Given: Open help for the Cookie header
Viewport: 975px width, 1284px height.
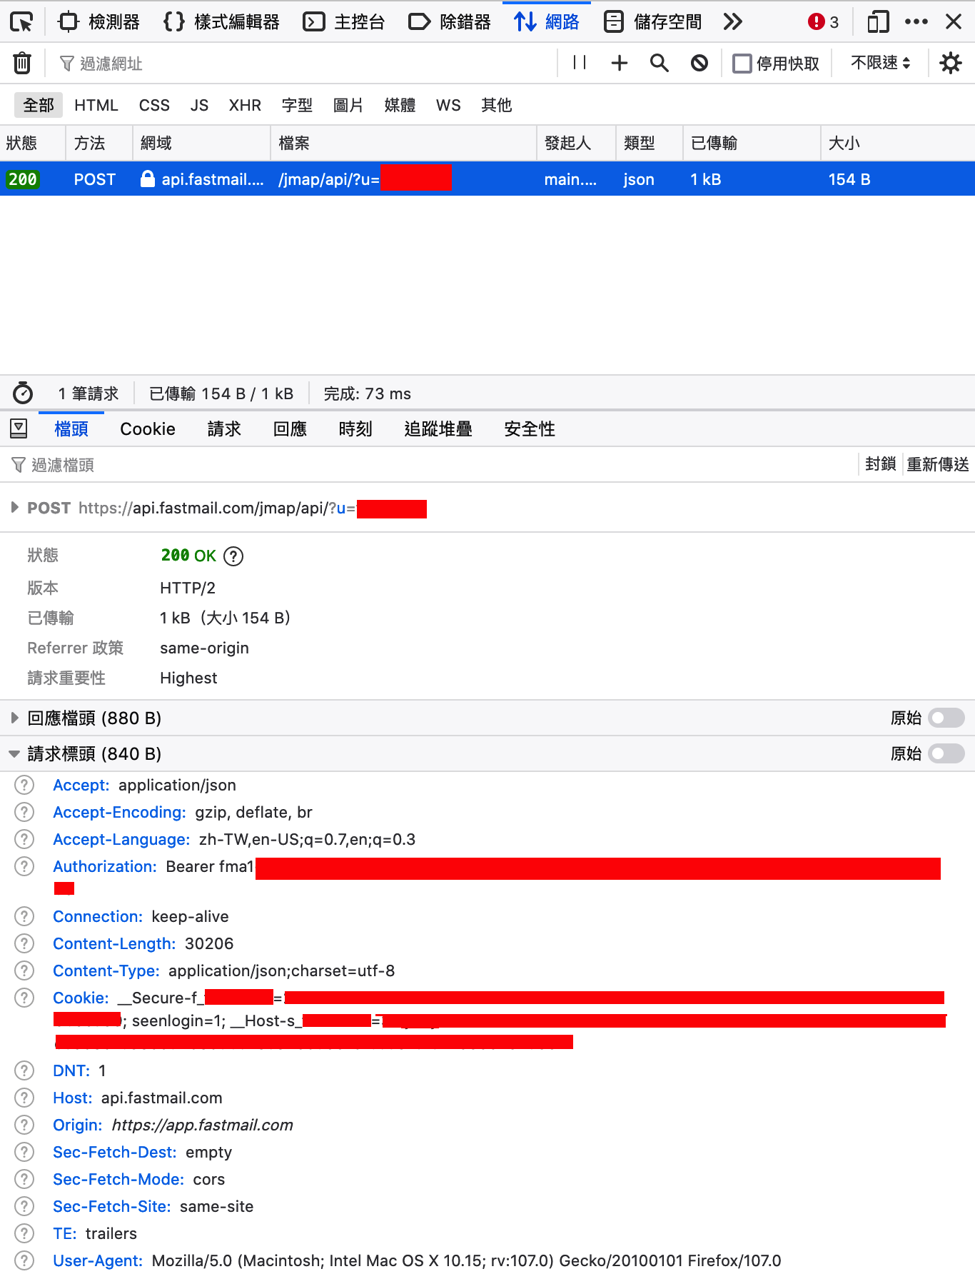Looking at the screenshot, I should click(x=24, y=998).
